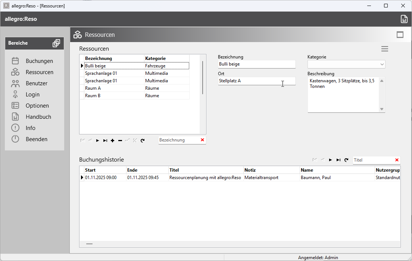Open the Handbuch manual entry
Viewport: 412px width, 261px height.
point(38,117)
